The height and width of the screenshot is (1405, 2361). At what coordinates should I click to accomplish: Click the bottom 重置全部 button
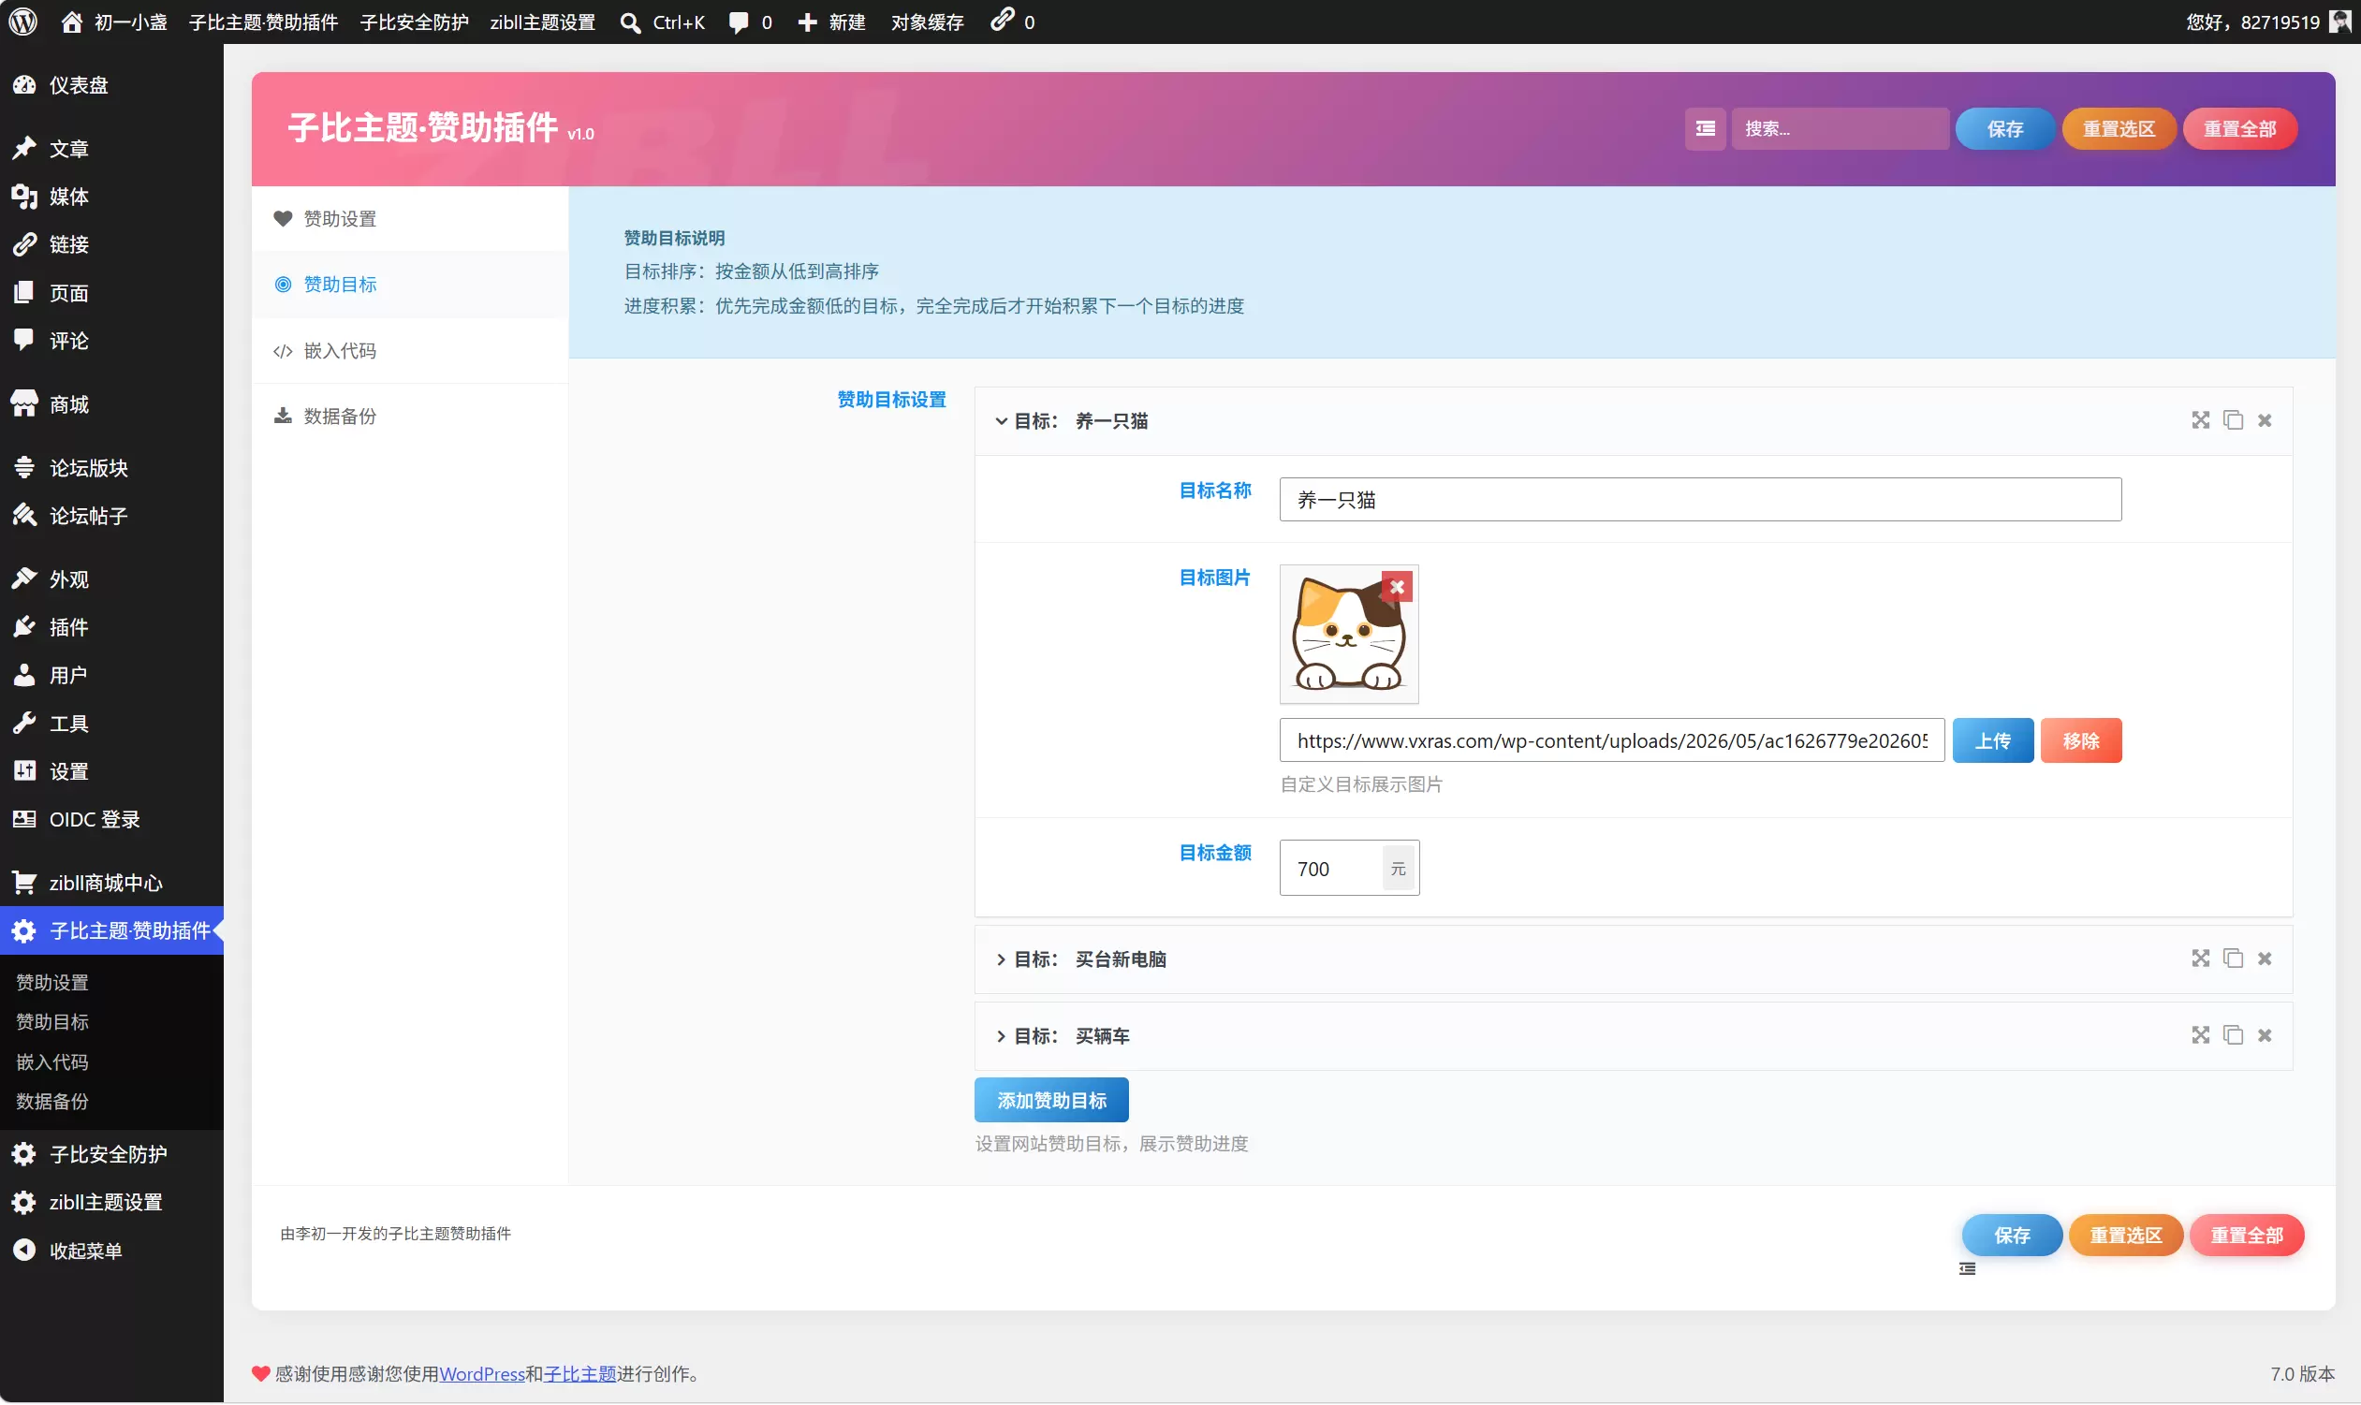coord(2247,1236)
